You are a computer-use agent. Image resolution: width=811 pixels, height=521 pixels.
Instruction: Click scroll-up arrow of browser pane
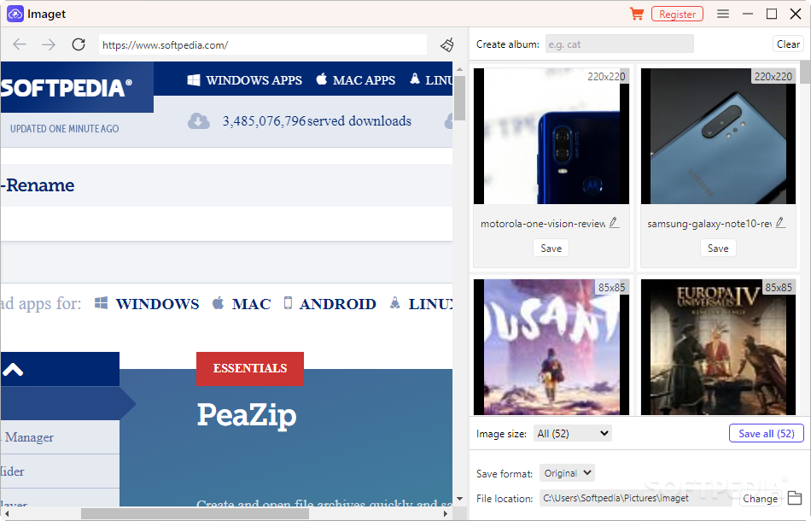coord(460,69)
